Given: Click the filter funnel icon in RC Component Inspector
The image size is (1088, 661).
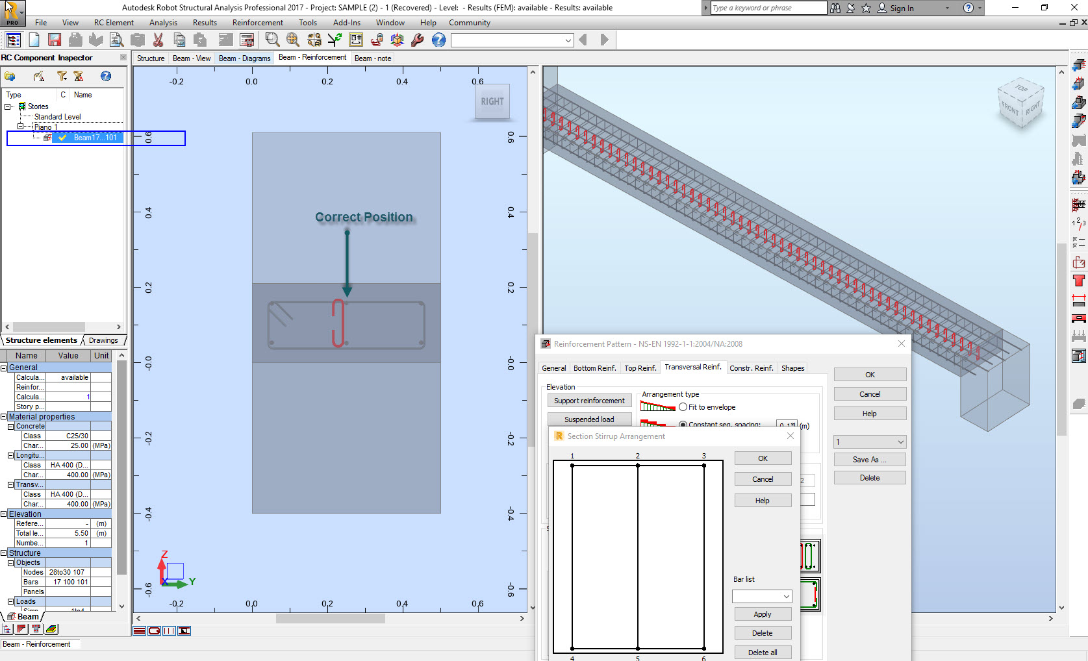Looking at the screenshot, I should pyautogui.click(x=62, y=77).
